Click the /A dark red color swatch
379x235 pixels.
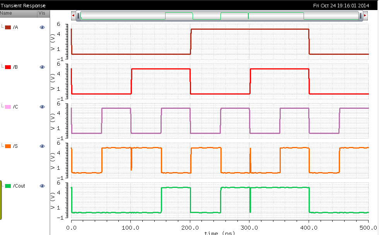8,27
